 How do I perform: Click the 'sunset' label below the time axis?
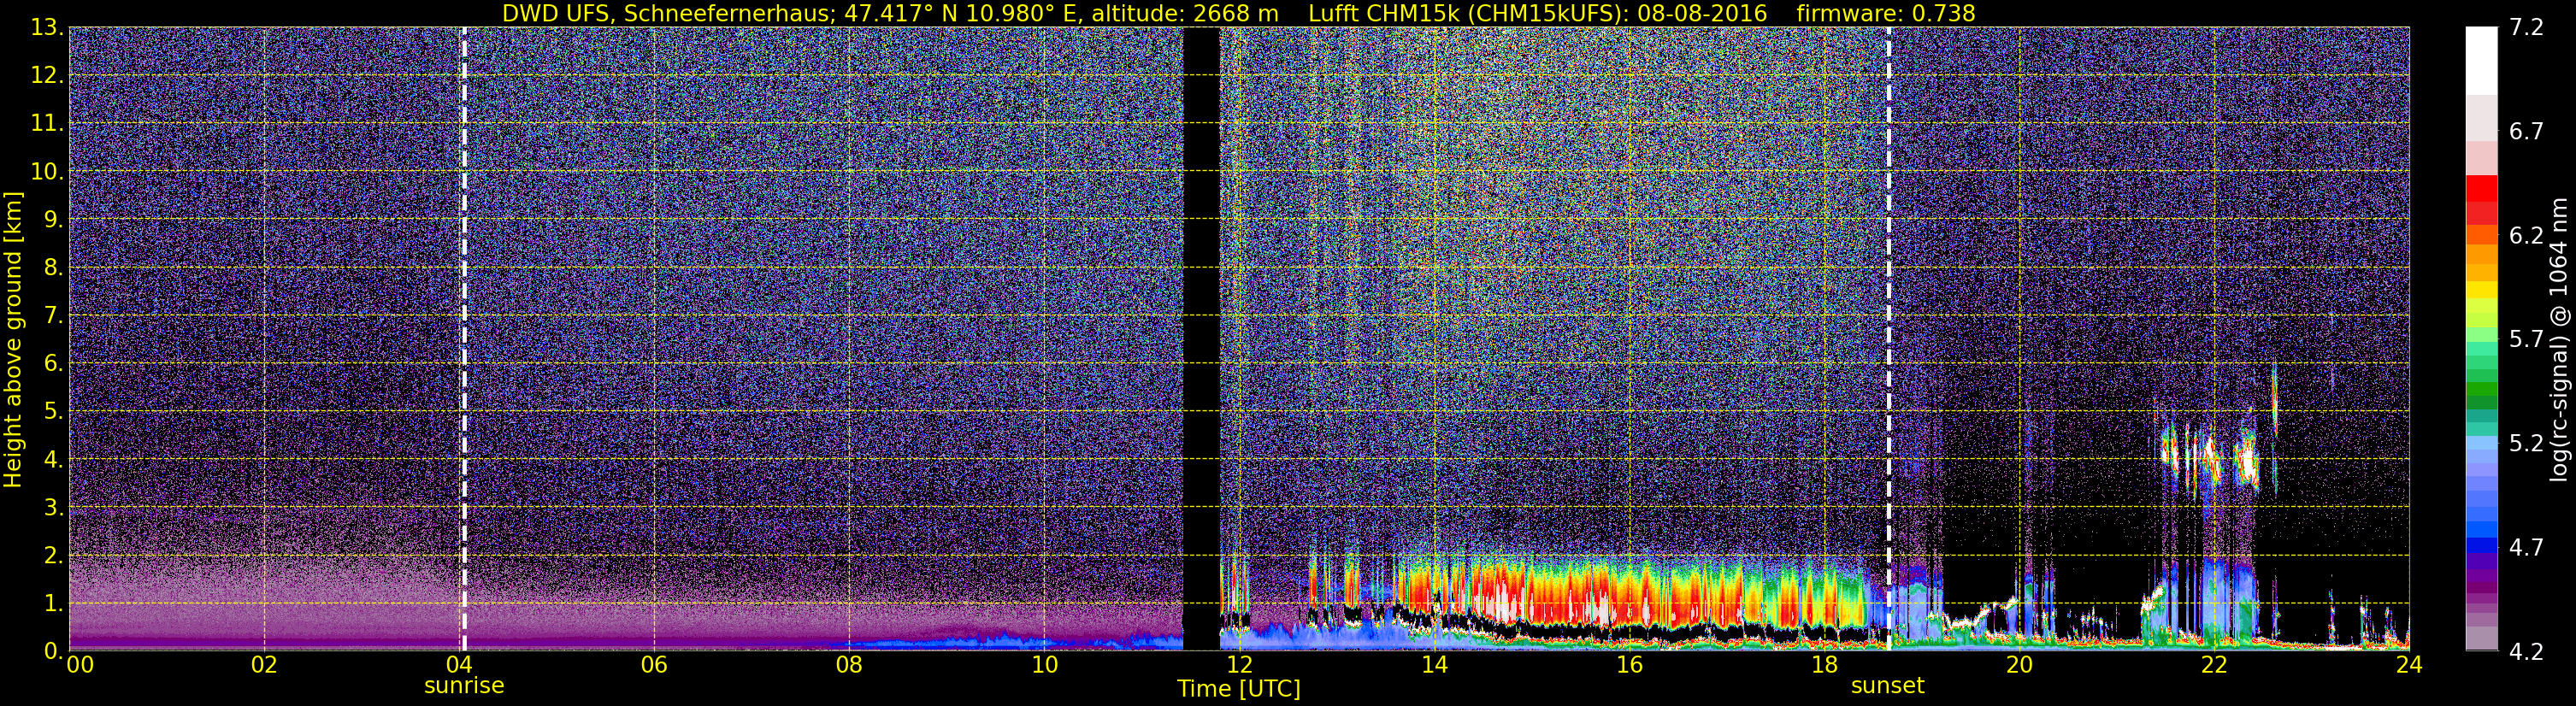pos(1888,686)
